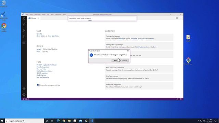This screenshot has width=219, height=123.
Task: Close the Welcome tab
Action: [x=38, y=18]
